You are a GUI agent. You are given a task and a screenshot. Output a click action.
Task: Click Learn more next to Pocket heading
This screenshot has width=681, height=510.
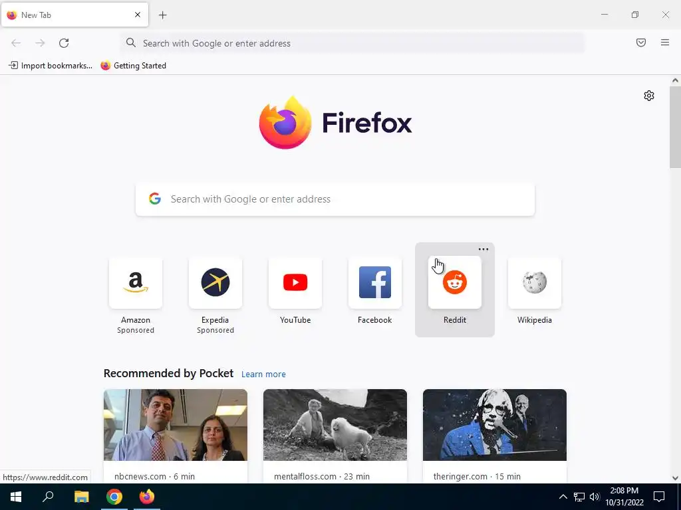263,375
